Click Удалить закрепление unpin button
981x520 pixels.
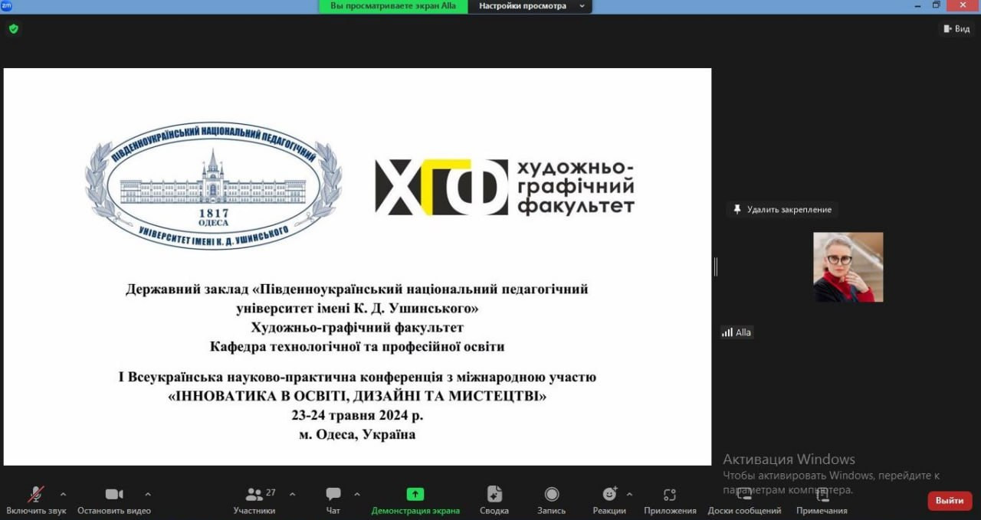click(x=783, y=210)
